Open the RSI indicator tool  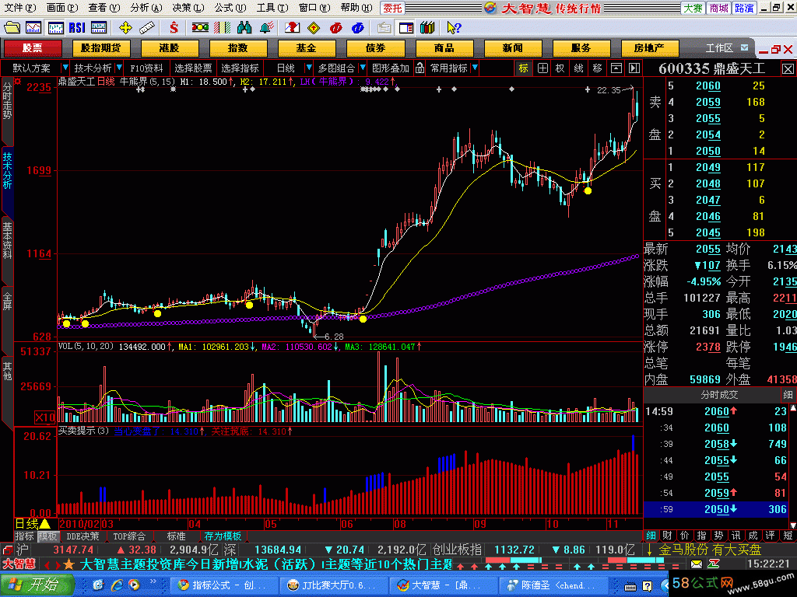point(77,27)
